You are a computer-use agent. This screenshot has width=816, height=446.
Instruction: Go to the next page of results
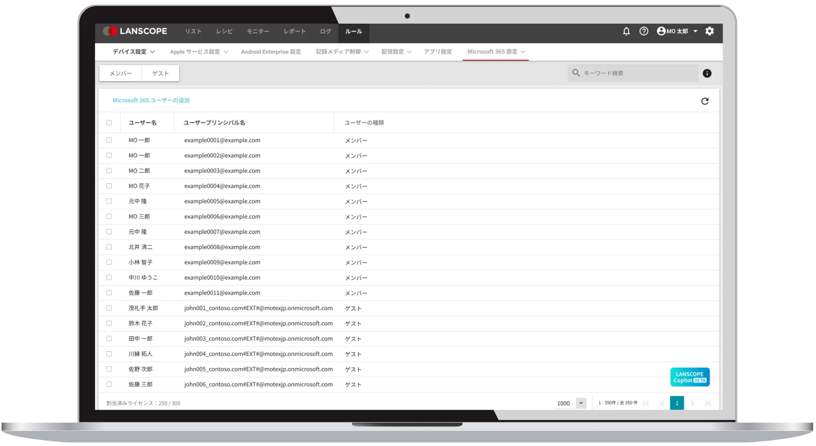pos(692,403)
